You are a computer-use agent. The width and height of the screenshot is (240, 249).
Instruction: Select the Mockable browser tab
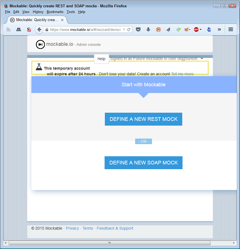point(36,20)
